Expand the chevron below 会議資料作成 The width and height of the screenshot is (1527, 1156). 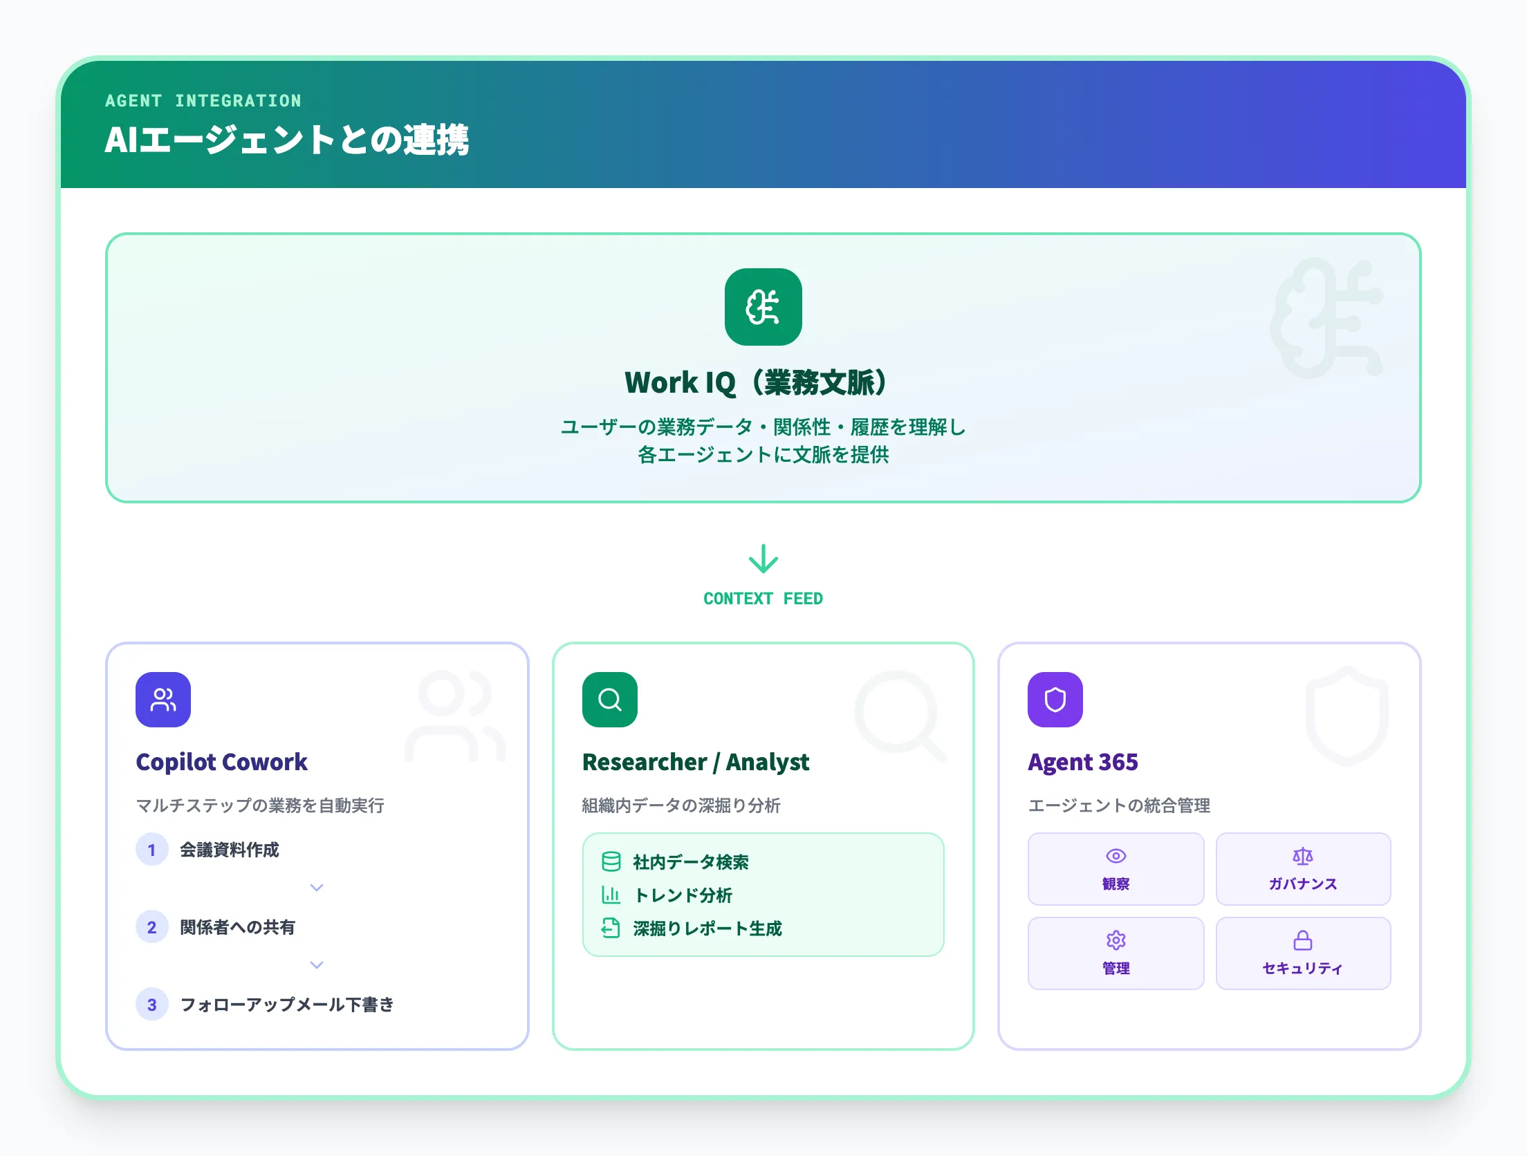317,887
